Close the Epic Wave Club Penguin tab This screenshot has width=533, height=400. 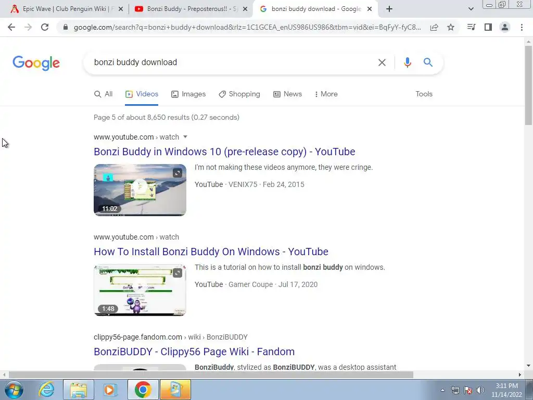pos(121,9)
